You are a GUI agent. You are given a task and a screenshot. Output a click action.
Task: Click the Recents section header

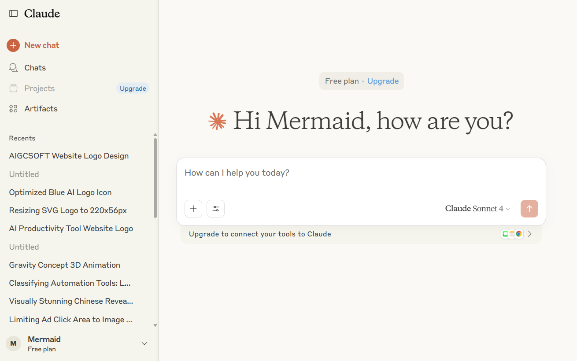[22, 138]
